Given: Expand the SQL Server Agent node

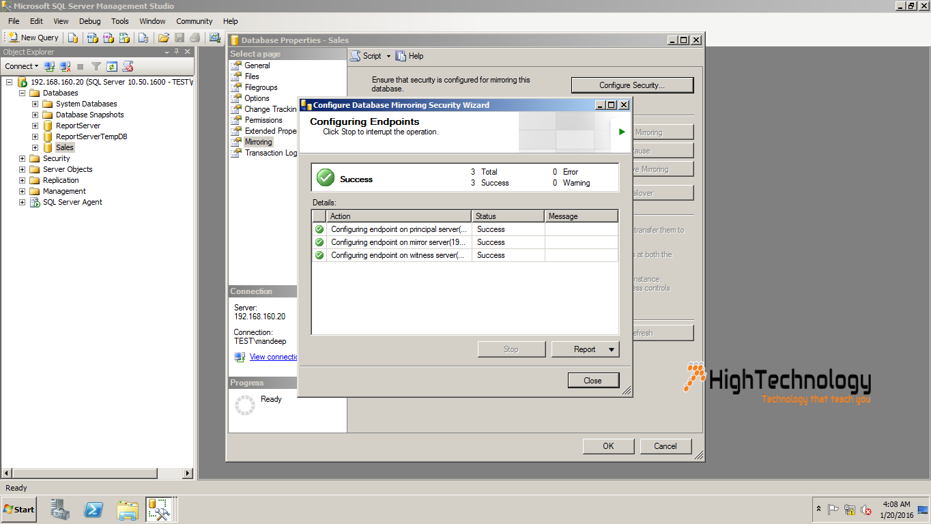Looking at the screenshot, I should point(22,202).
